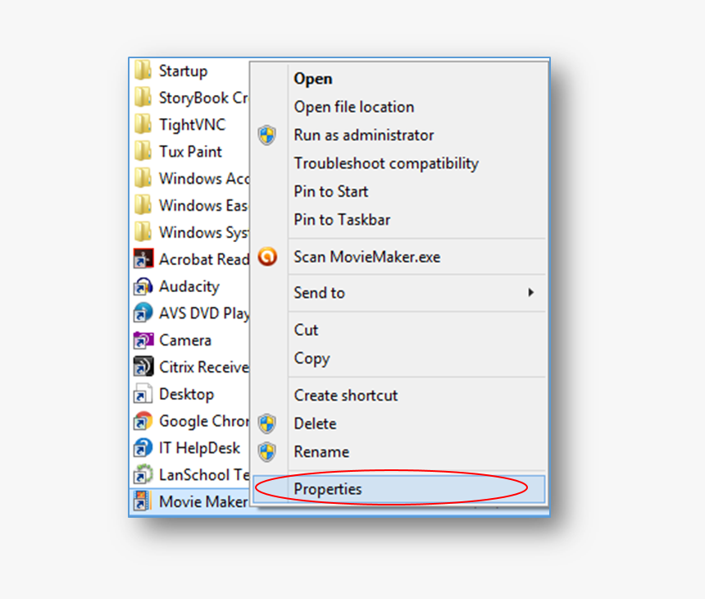Image resolution: width=705 pixels, height=599 pixels.
Task: Select the Audacity list entry text
Action: pos(189,287)
